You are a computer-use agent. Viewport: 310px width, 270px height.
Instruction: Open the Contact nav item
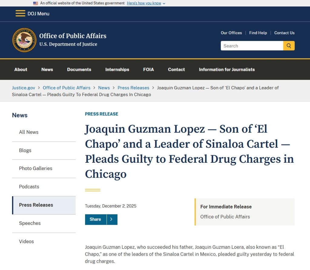176,69
